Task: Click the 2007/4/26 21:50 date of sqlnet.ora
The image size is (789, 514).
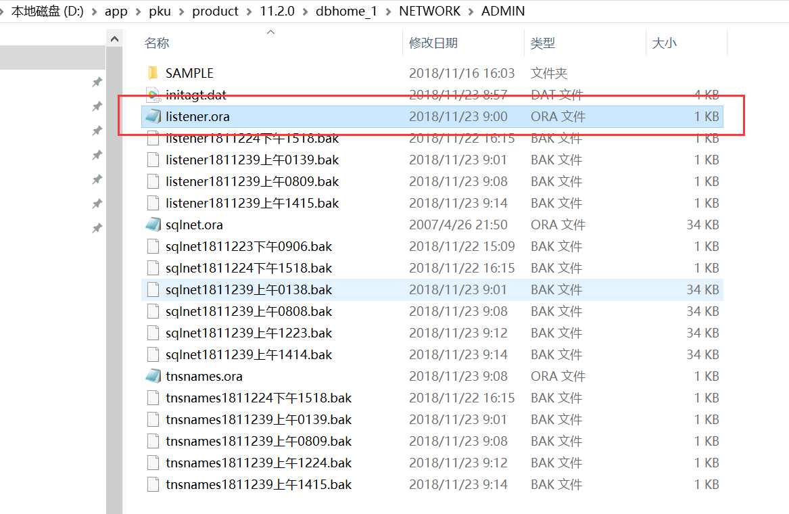Action: point(458,225)
